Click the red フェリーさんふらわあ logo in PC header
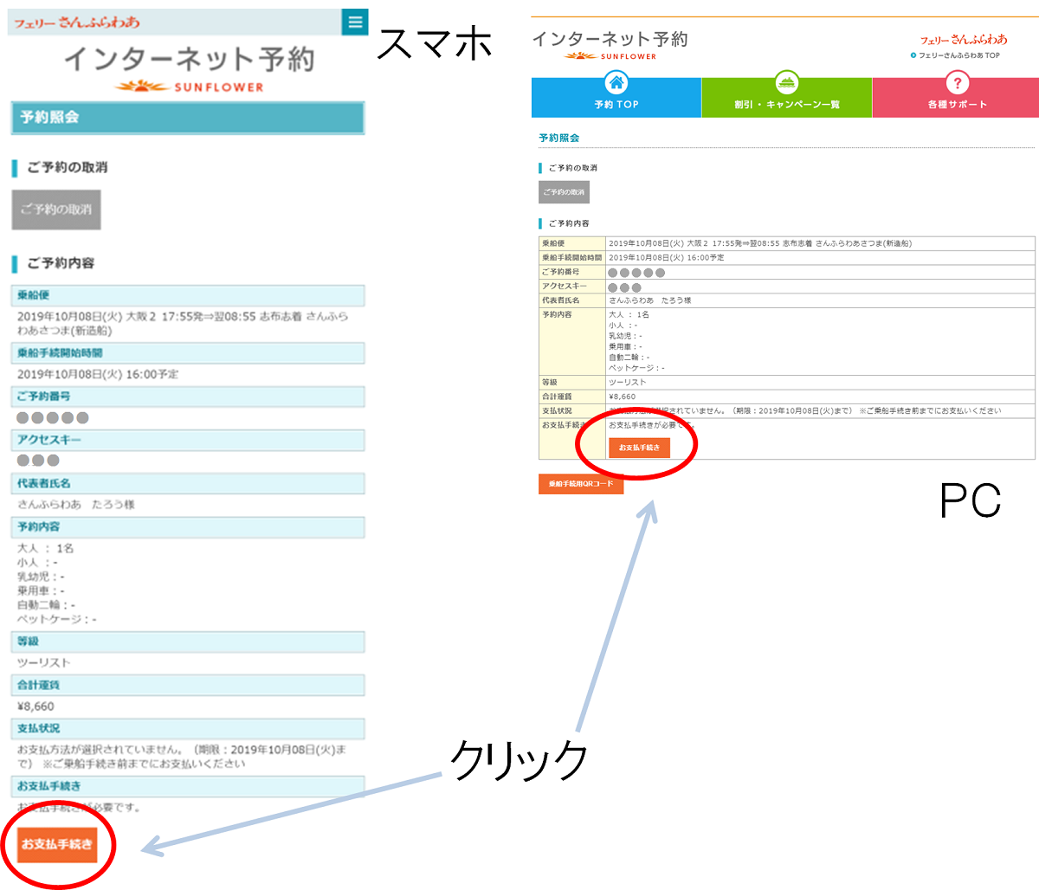The image size is (1039, 890). click(963, 40)
